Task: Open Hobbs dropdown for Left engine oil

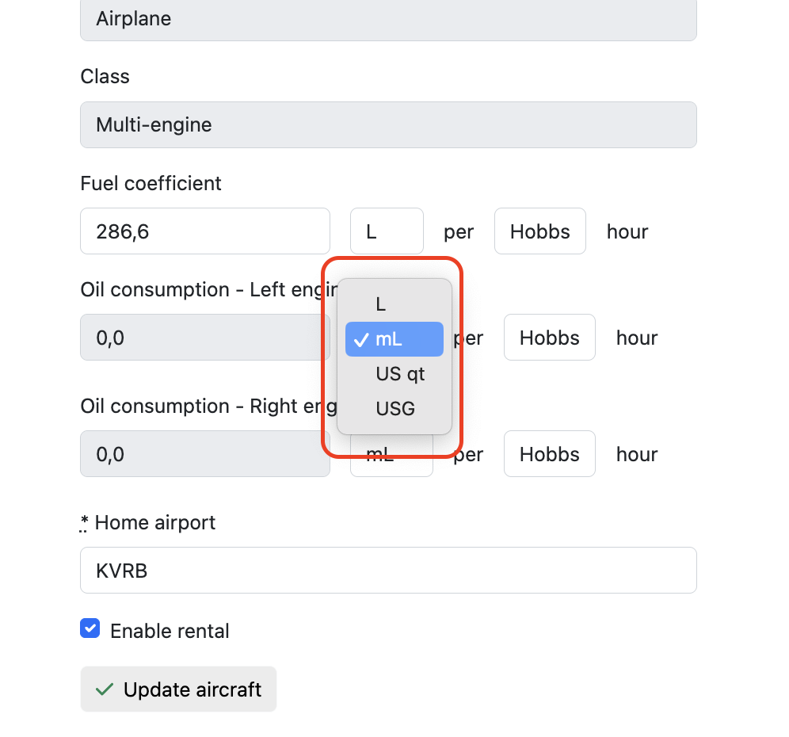Action: 550,338
